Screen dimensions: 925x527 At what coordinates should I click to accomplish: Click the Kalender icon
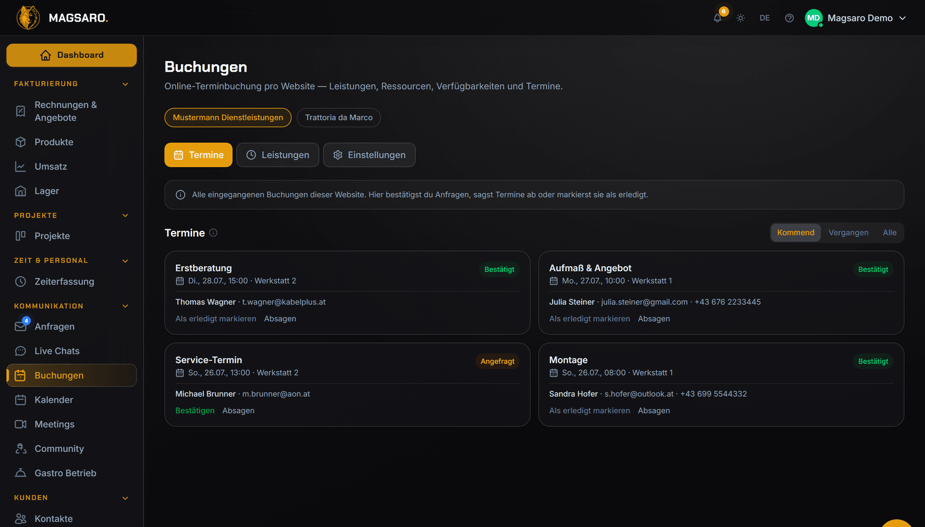click(x=21, y=400)
